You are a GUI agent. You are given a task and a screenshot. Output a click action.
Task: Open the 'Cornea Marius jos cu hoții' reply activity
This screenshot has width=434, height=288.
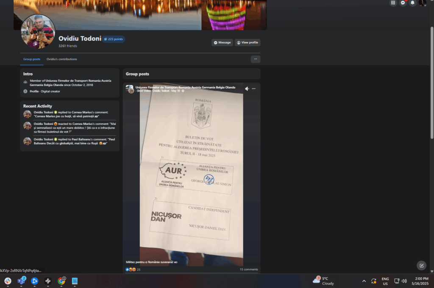[71, 114]
